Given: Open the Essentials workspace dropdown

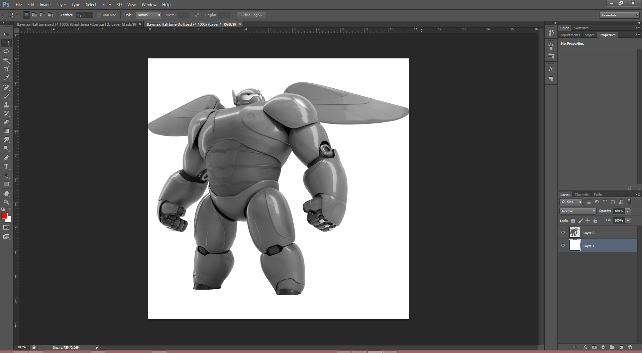Looking at the screenshot, I should 619,15.
